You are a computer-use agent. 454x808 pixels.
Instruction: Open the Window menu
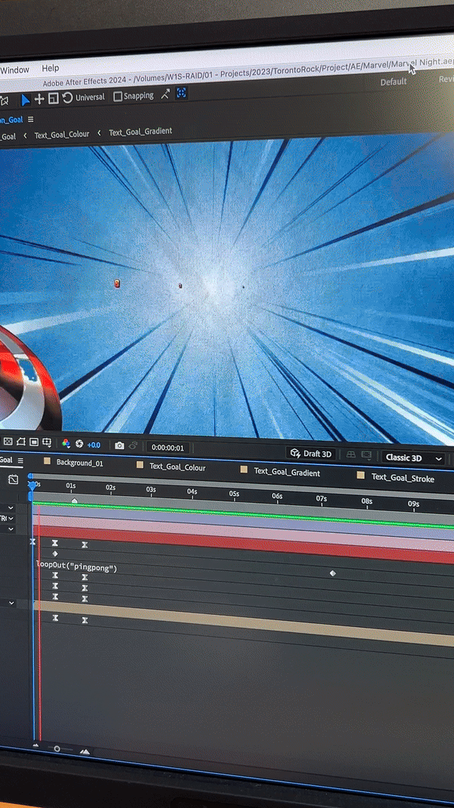(x=15, y=70)
